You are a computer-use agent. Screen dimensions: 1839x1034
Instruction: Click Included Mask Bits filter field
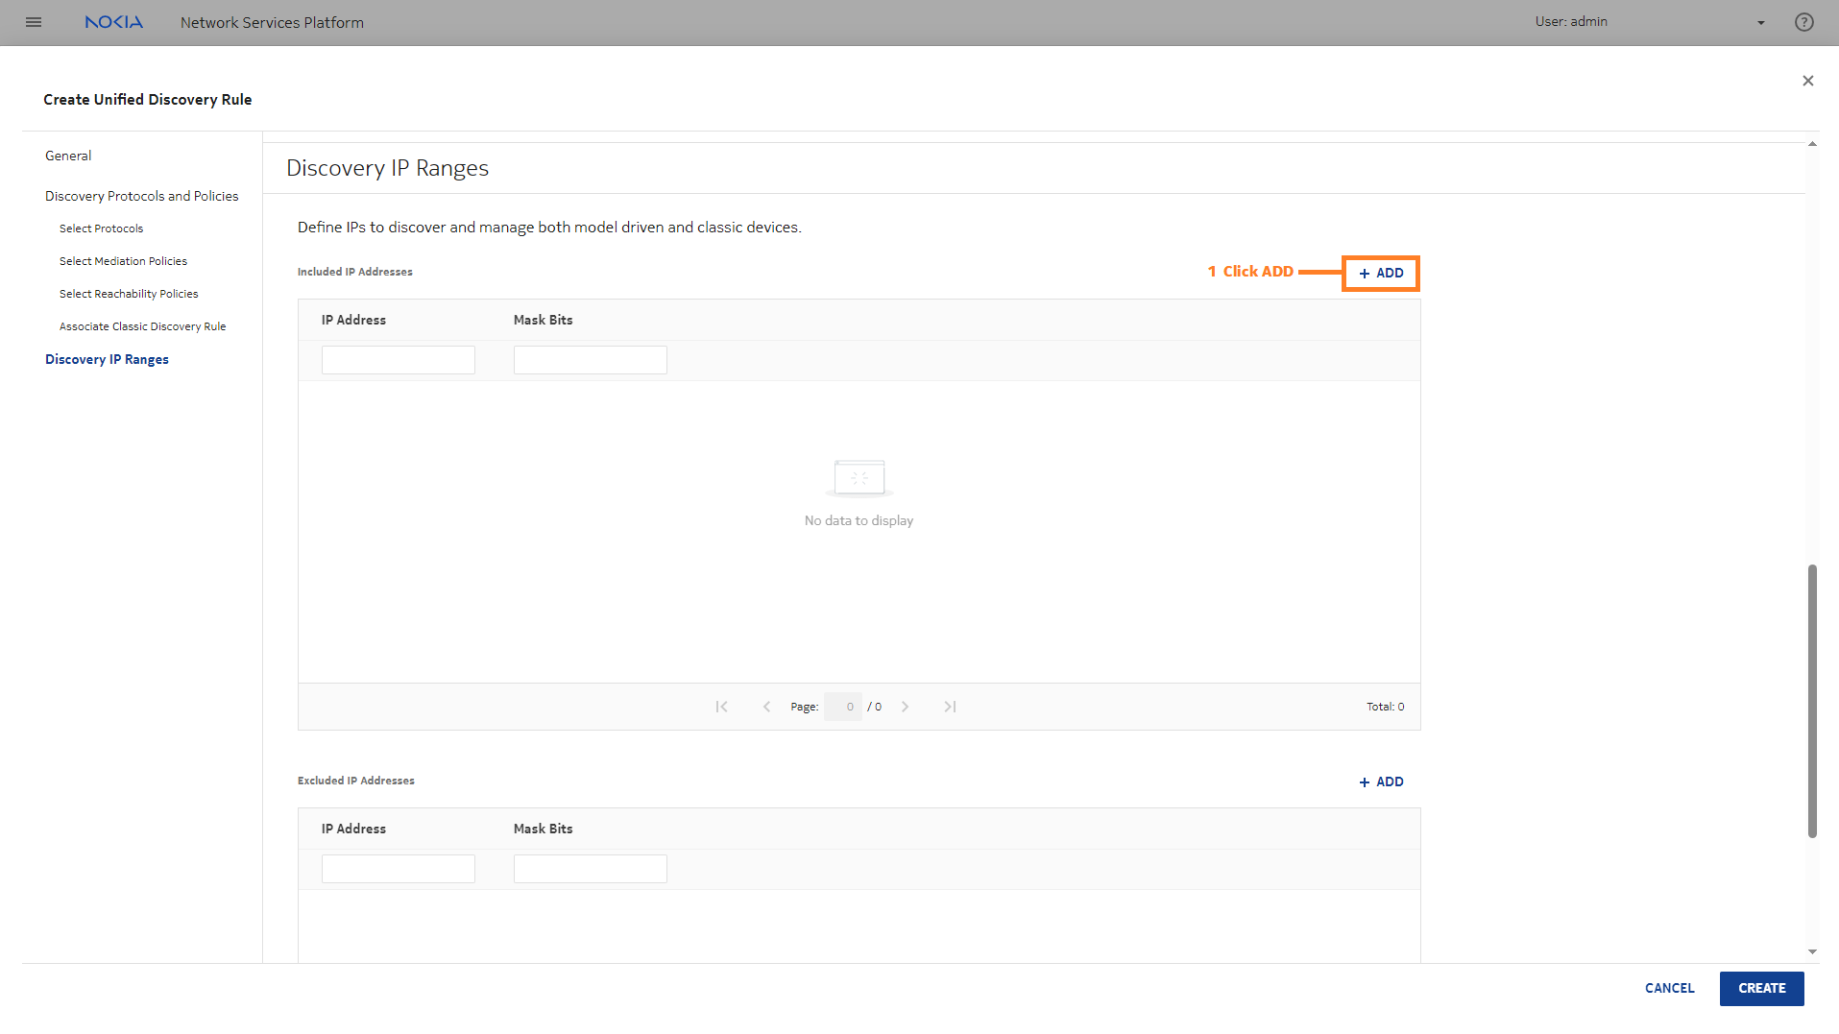click(x=591, y=360)
